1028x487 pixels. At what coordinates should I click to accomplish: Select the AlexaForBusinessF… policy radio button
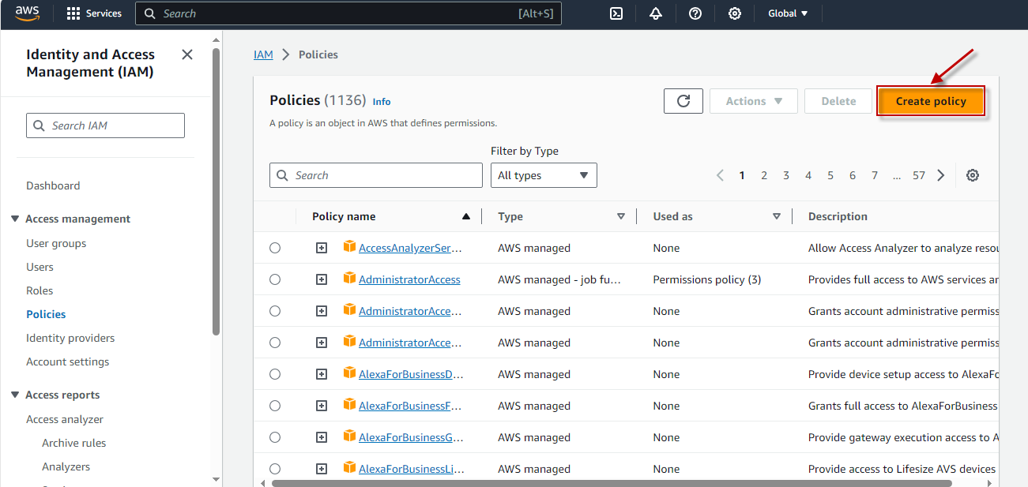tap(275, 406)
